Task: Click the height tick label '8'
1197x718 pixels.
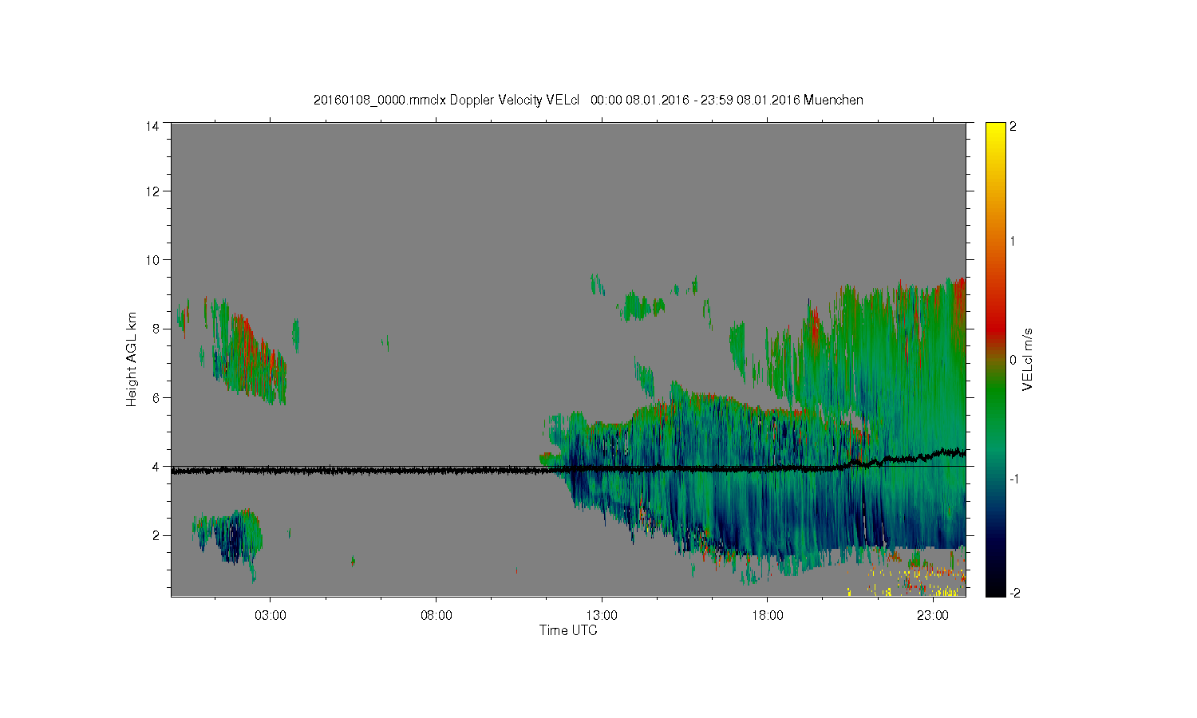Action: [x=156, y=329]
